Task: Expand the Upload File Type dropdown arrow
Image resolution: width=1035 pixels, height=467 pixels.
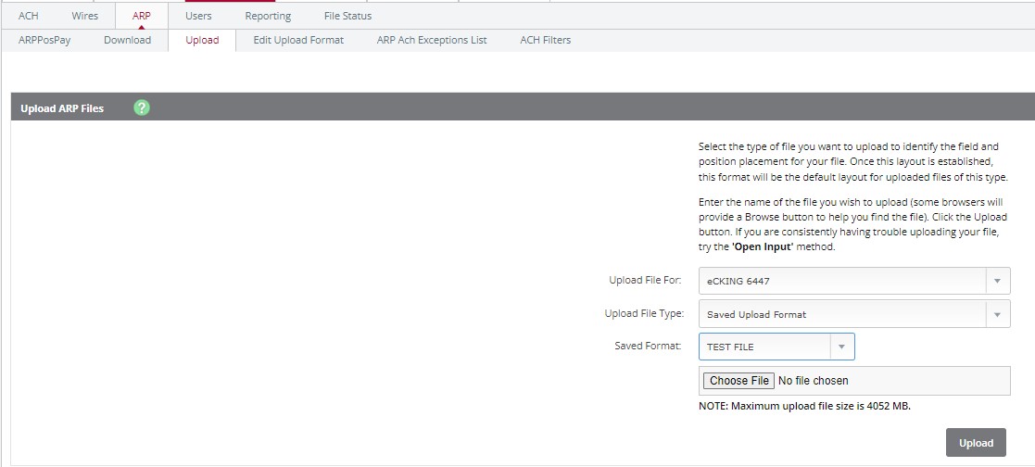Action: point(997,314)
